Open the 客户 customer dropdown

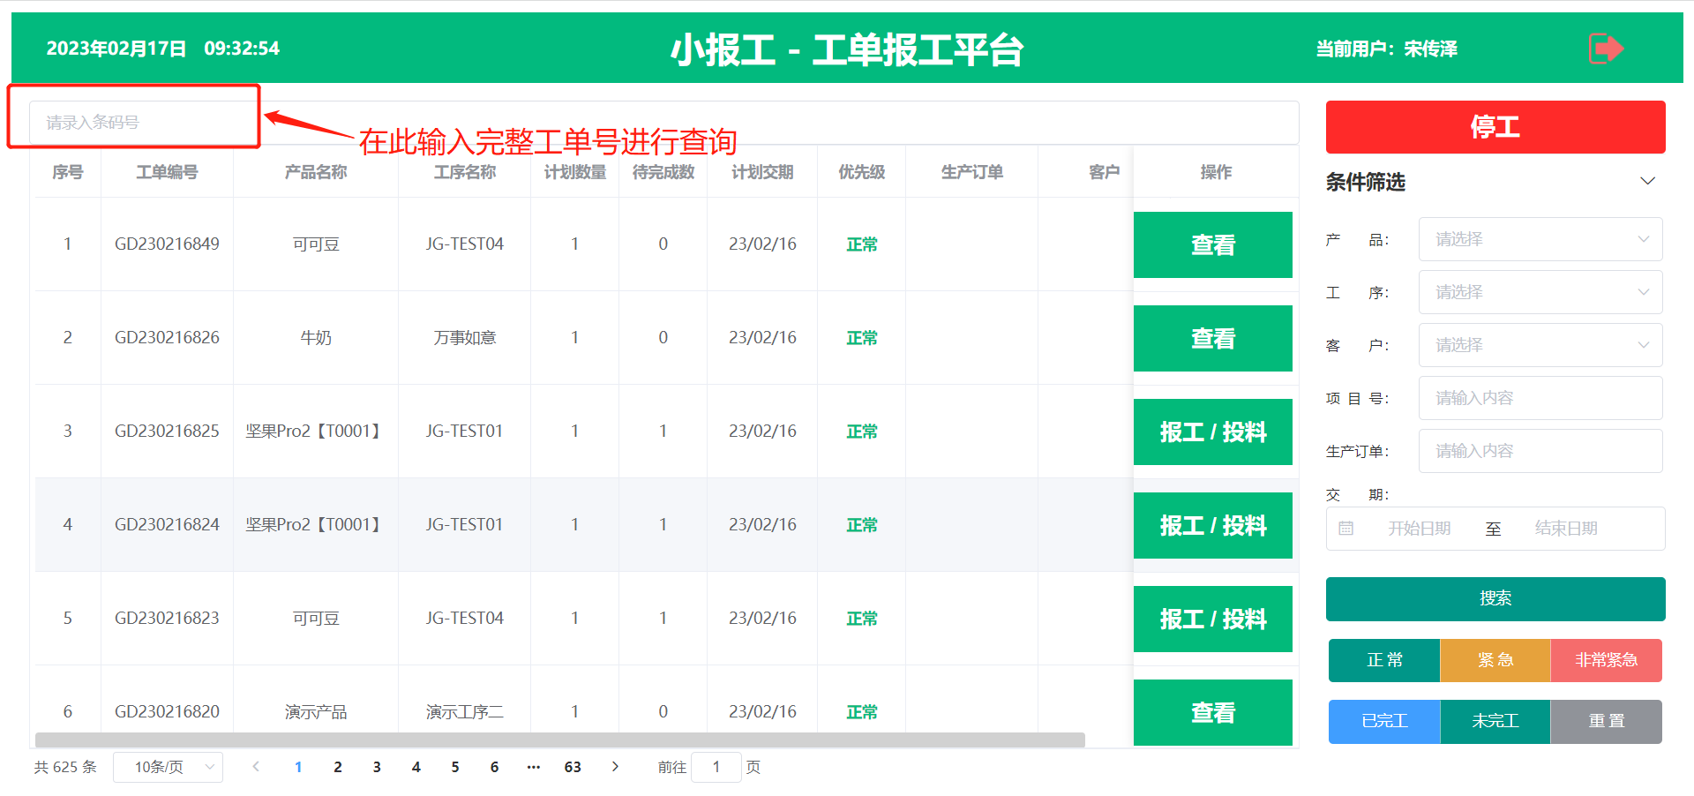point(1540,345)
